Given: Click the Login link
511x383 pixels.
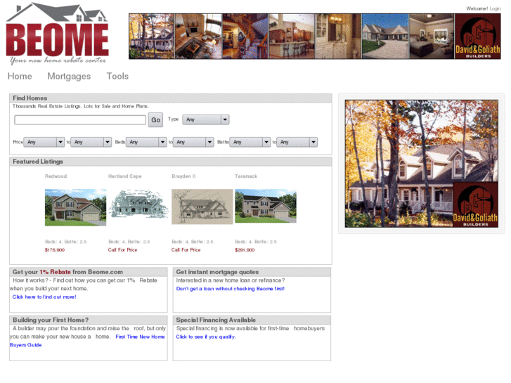Looking at the screenshot, I should 495,8.
